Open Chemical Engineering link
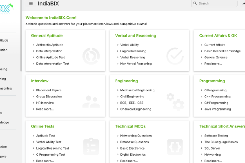 click(136, 109)
